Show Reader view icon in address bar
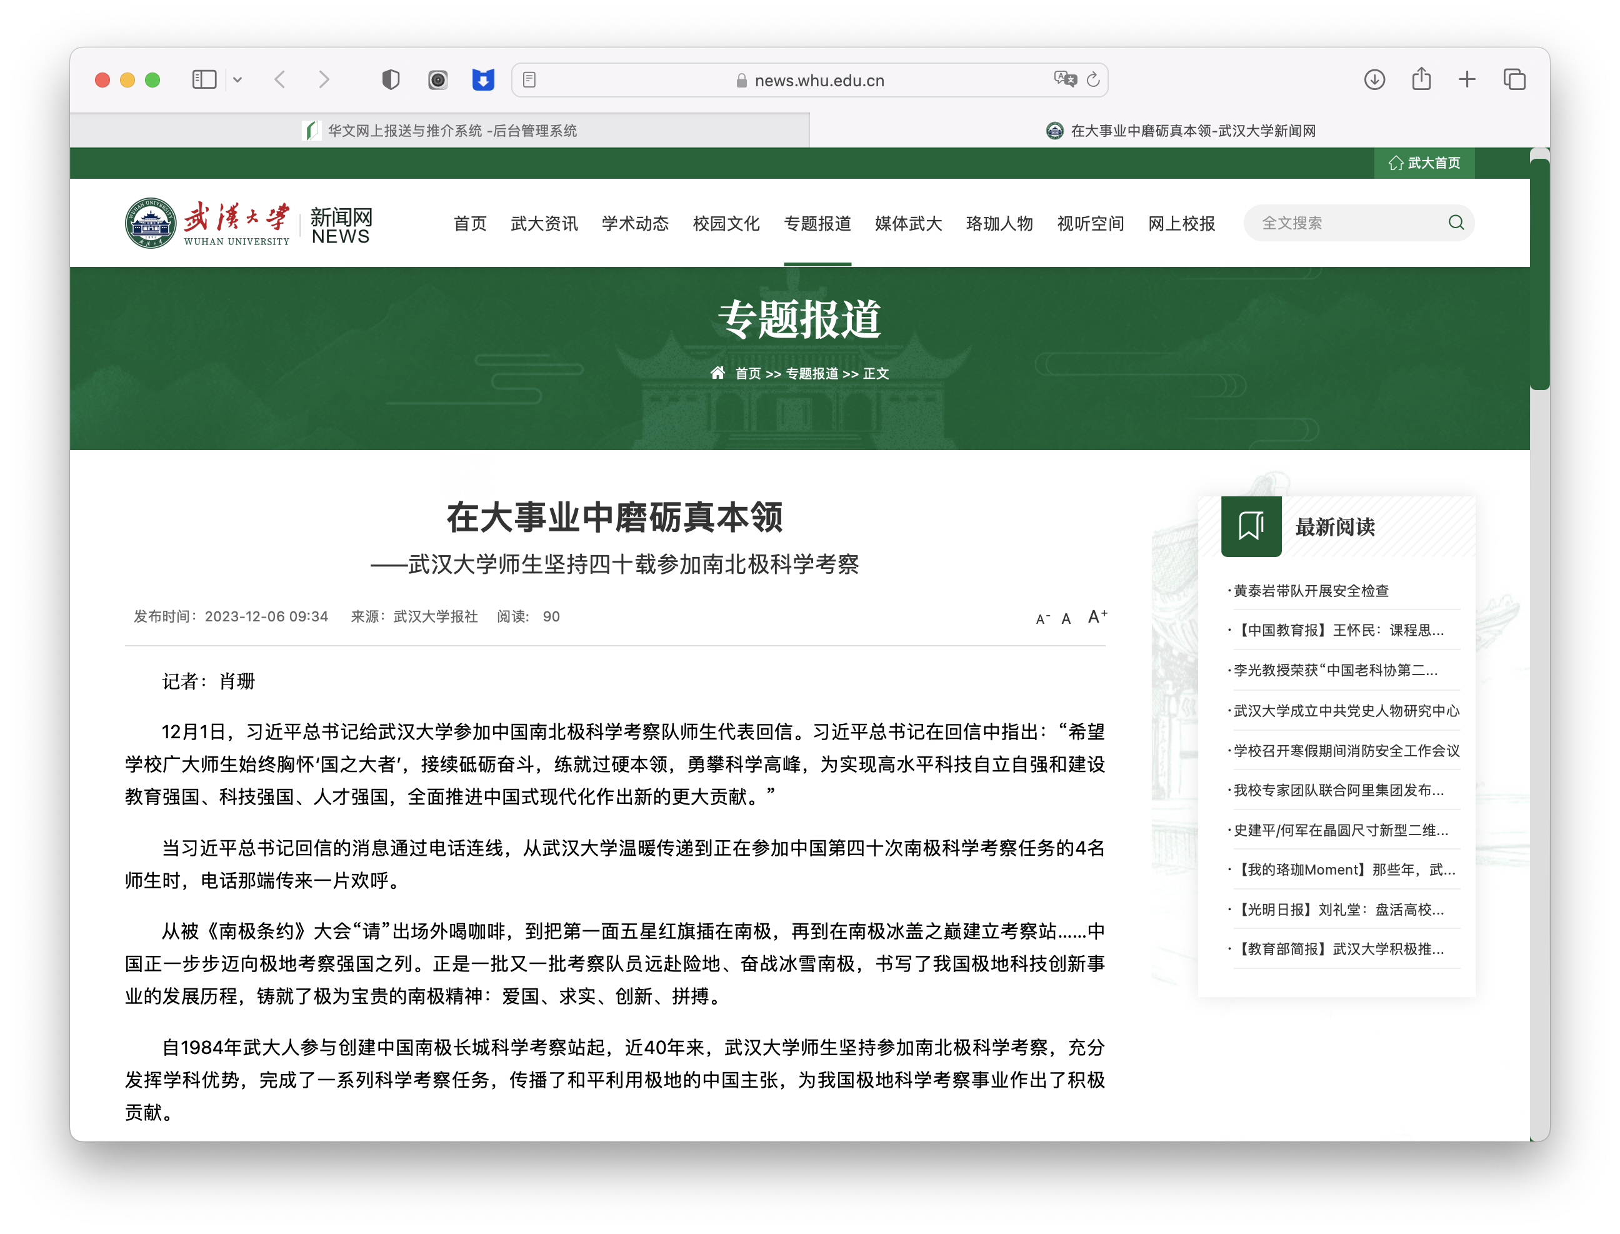1620x1234 pixels. (x=529, y=79)
